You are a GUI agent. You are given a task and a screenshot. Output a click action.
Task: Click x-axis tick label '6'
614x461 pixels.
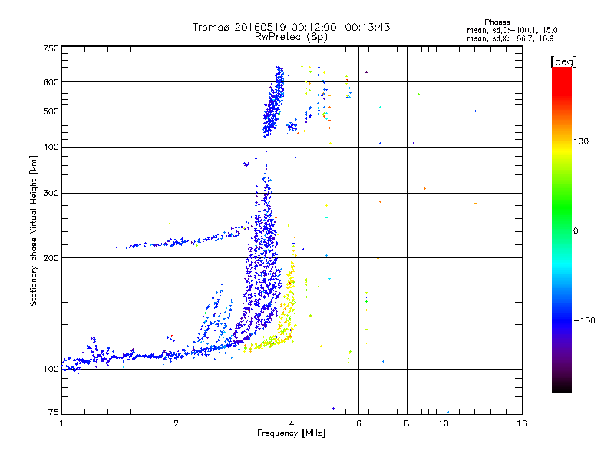click(358, 423)
